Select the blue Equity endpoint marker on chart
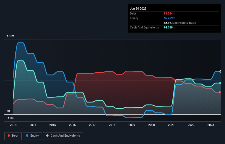This screenshot has width=225, height=144. coord(220,71)
